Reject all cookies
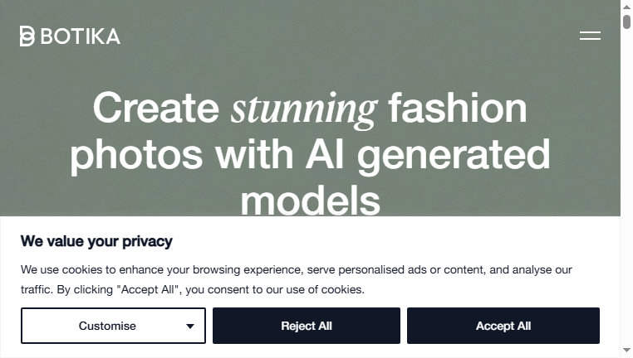 click(307, 326)
